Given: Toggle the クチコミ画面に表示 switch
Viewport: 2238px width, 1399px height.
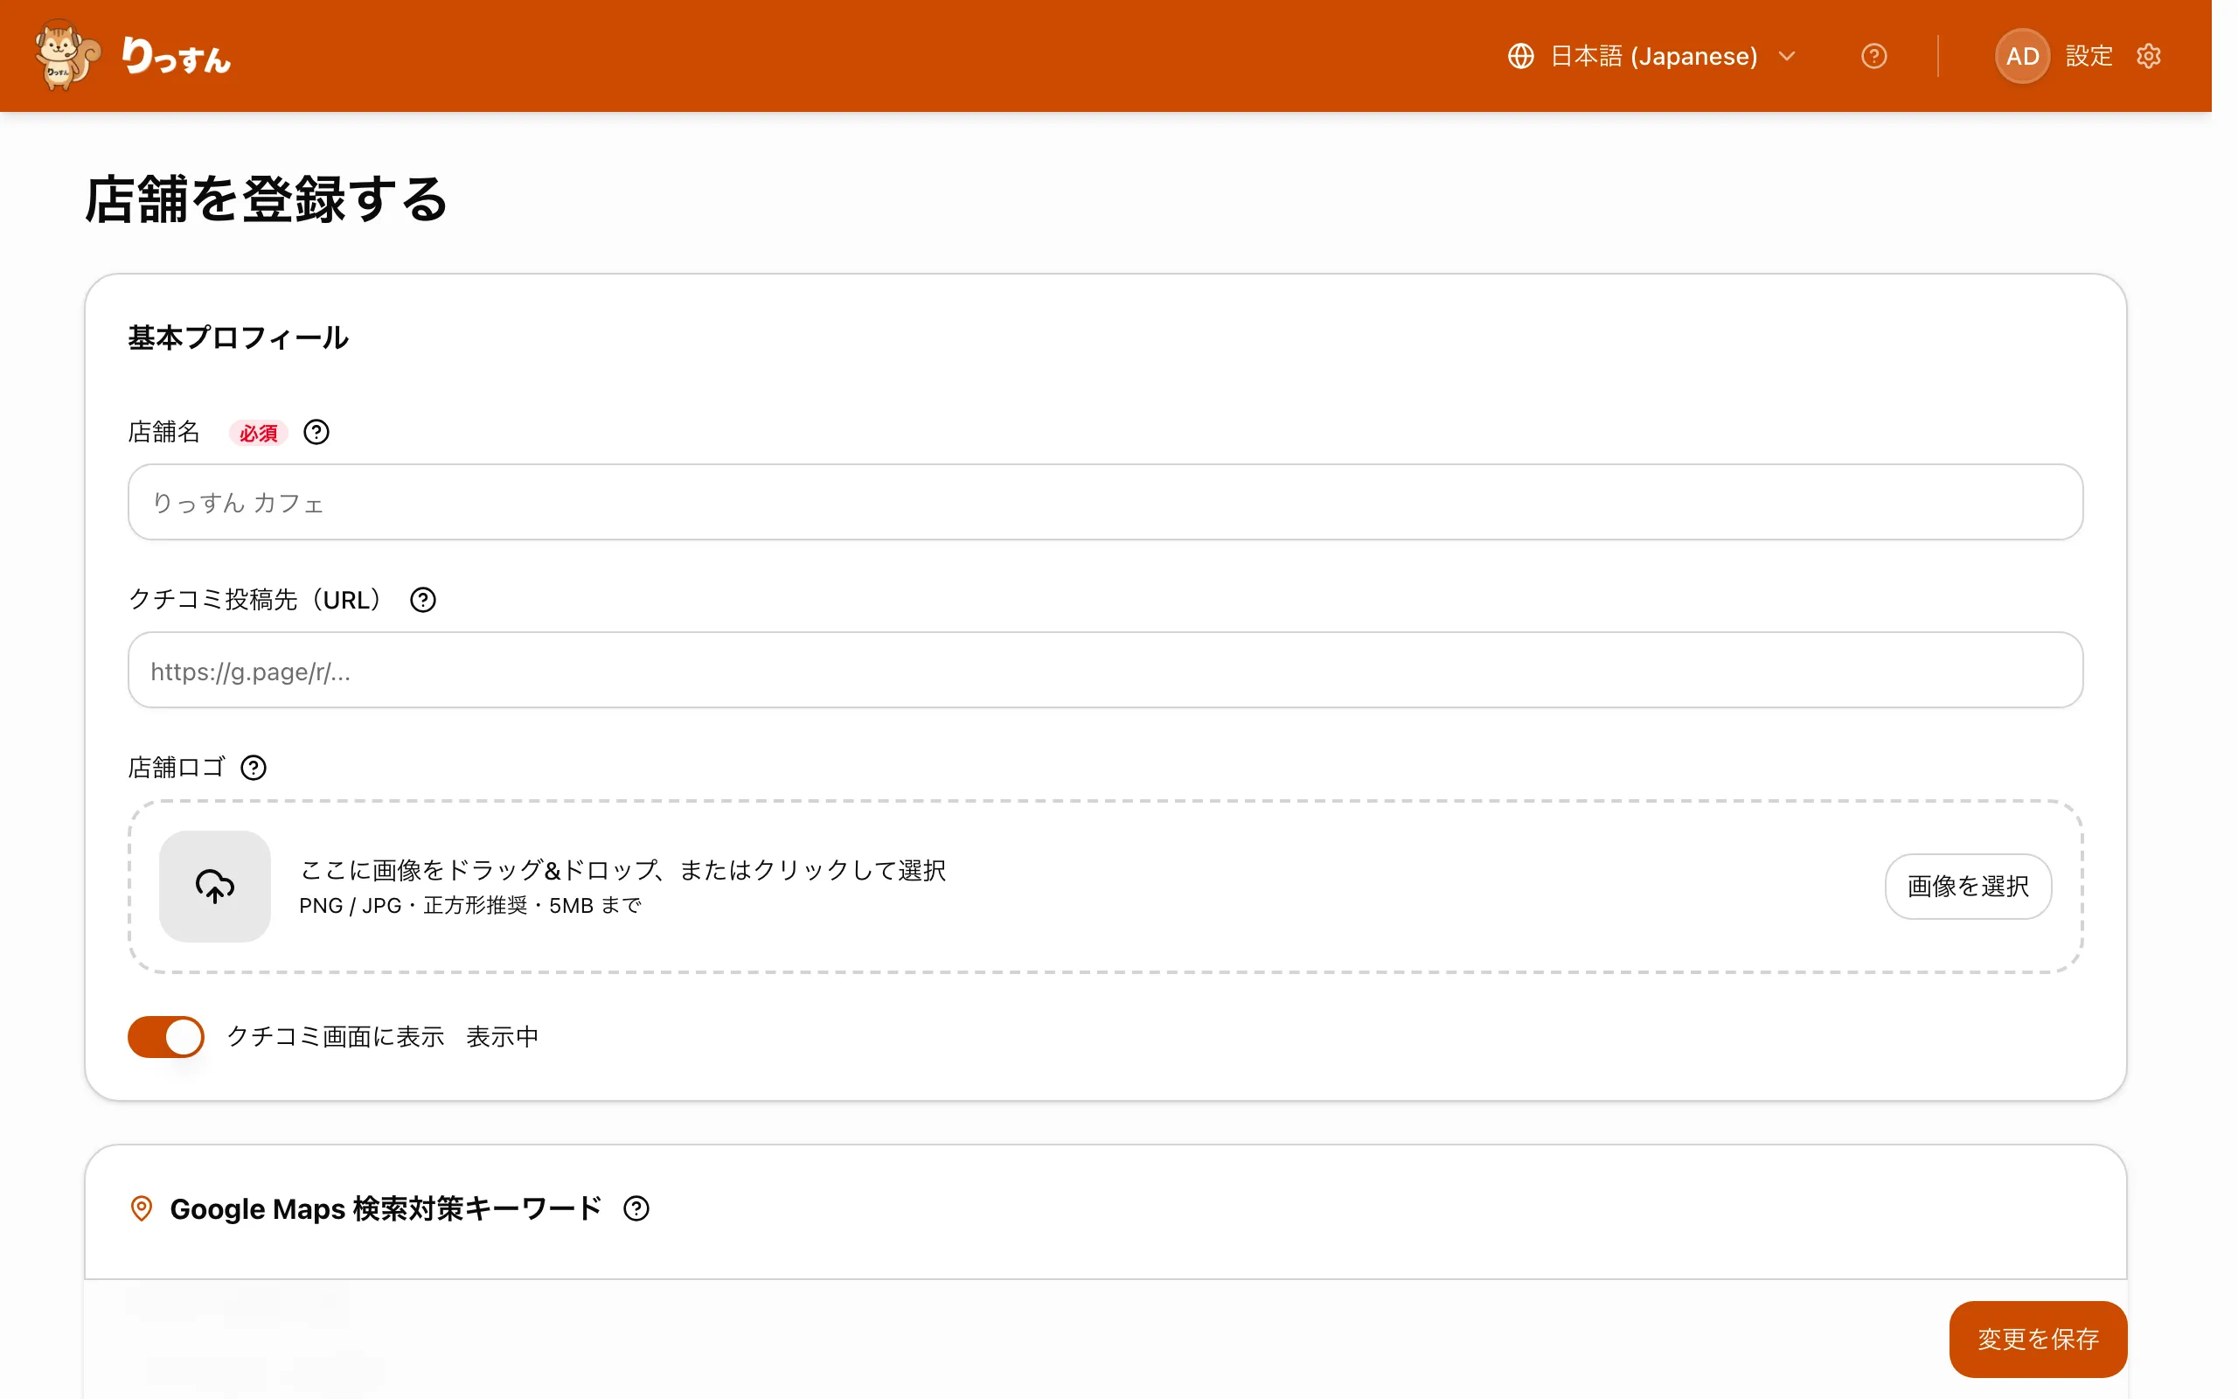Looking at the screenshot, I should tap(165, 1036).
